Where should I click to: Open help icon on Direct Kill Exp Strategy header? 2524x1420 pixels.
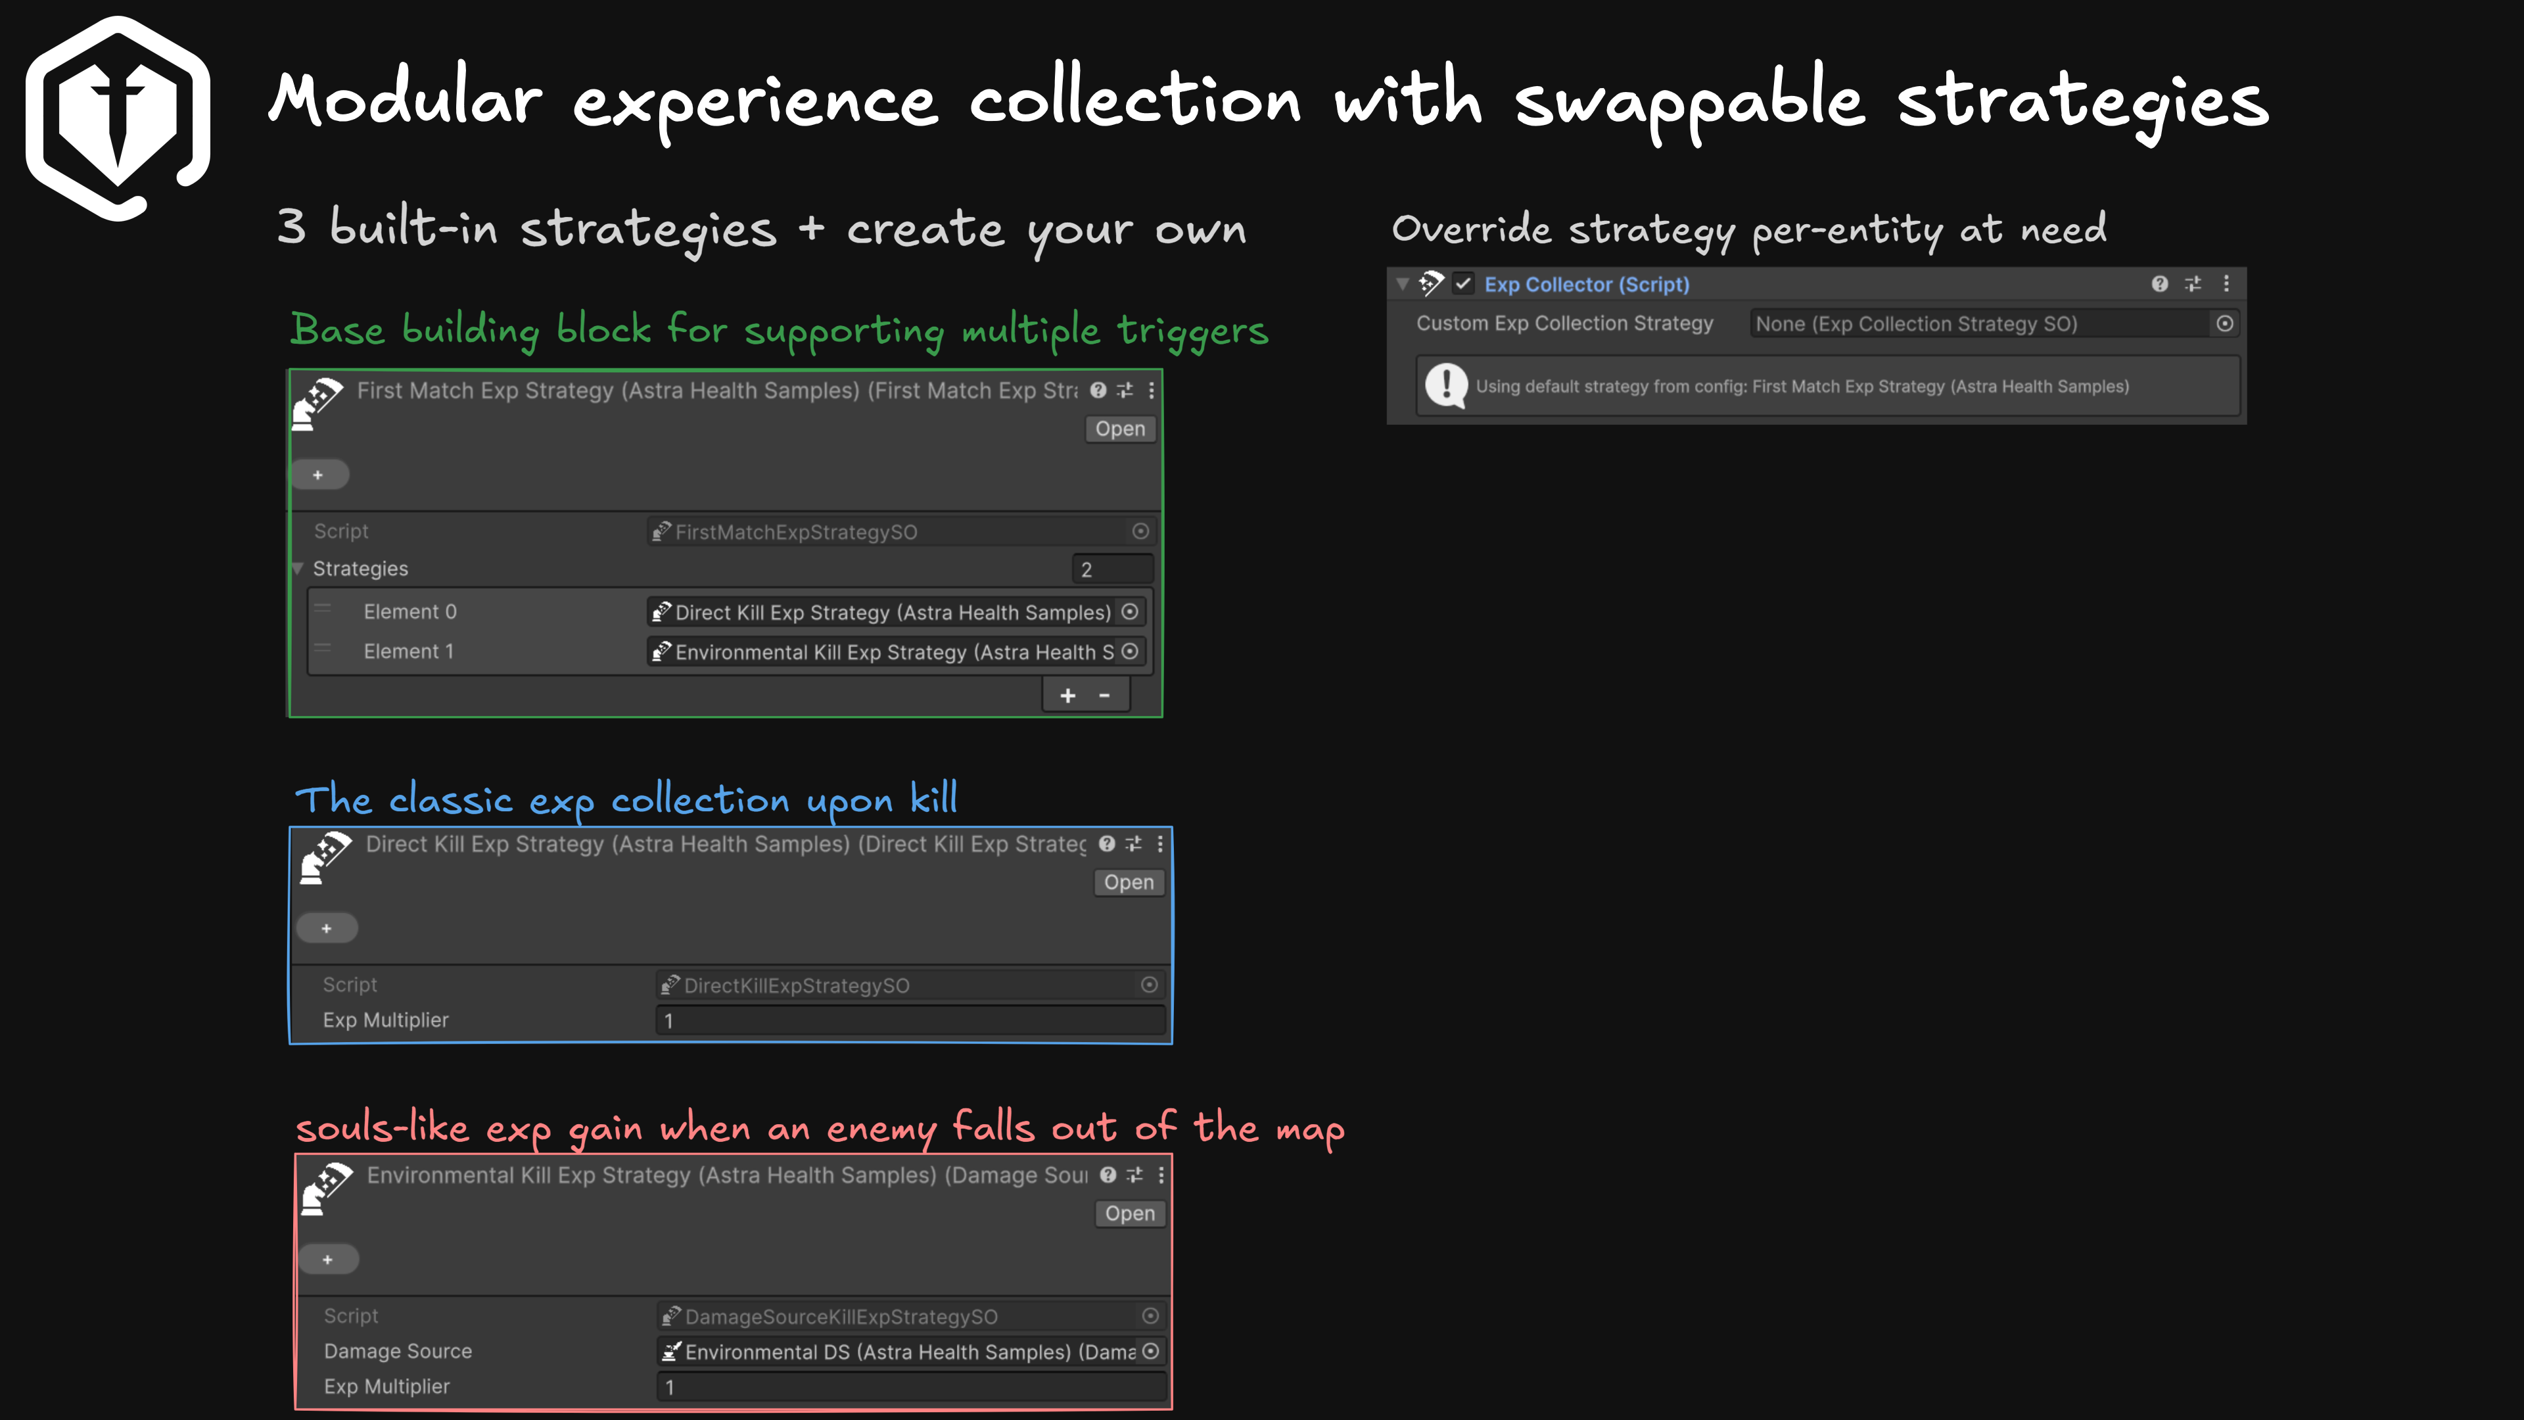(x=1107, y=843)
